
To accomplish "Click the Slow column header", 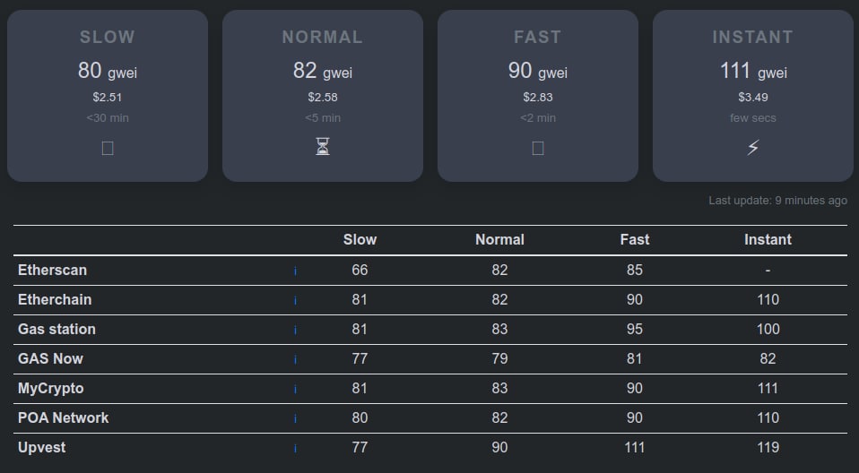I will pyautogui.click(x=360, y=239).
